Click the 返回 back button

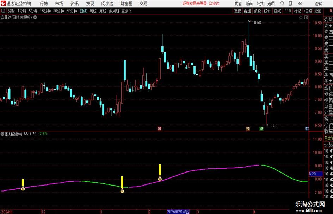(x=318, y=11)
